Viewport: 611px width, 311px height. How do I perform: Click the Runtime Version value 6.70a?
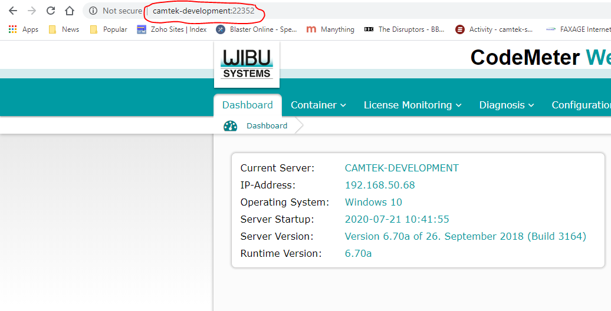[x=358, y=253]
